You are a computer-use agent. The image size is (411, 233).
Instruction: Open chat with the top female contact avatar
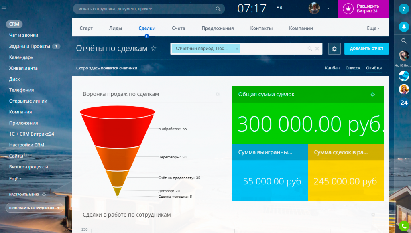click(404, 55)
